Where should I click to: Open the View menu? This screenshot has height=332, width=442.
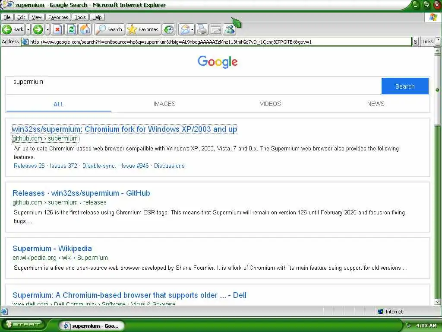click(x=37, y=17)
